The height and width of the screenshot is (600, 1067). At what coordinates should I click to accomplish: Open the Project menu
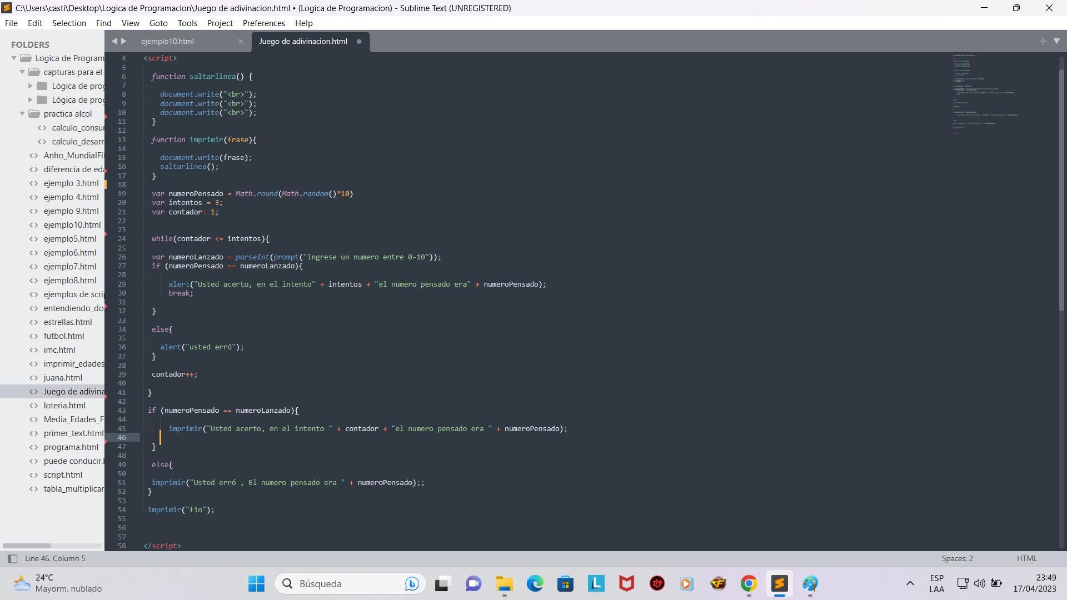[220, 23]
